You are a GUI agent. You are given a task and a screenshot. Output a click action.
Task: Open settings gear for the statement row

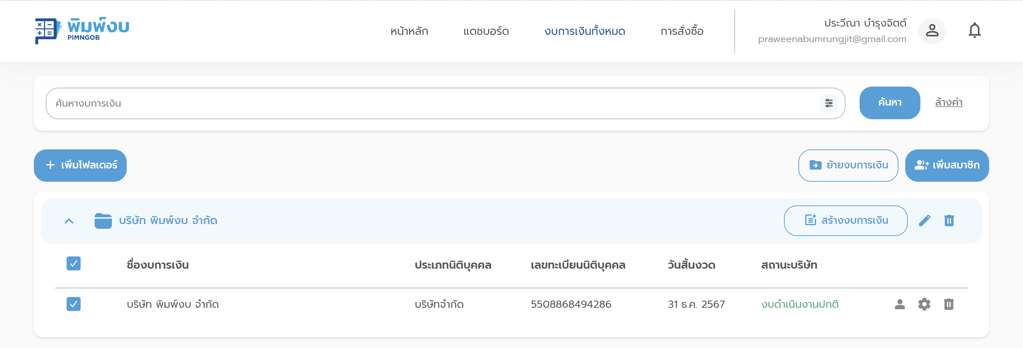[x=924, y=304]
